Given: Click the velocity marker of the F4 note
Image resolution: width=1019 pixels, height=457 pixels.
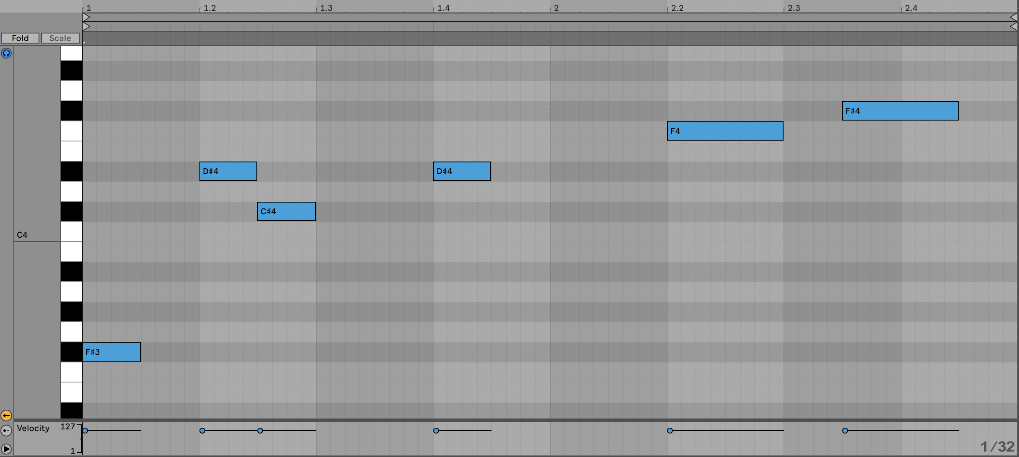Looking at the screenshot, I should 670,430.
